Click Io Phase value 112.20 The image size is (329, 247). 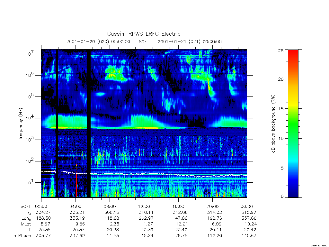tap(215, 236)
